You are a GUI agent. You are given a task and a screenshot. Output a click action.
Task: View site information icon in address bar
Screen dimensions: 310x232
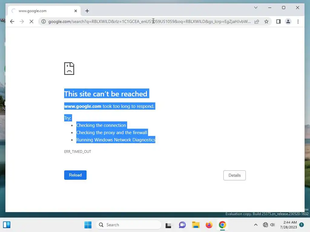44,21
